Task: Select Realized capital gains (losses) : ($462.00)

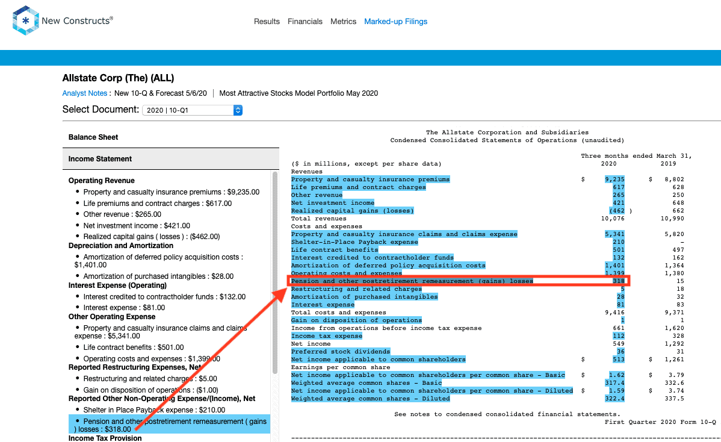Action: point(151,237)
